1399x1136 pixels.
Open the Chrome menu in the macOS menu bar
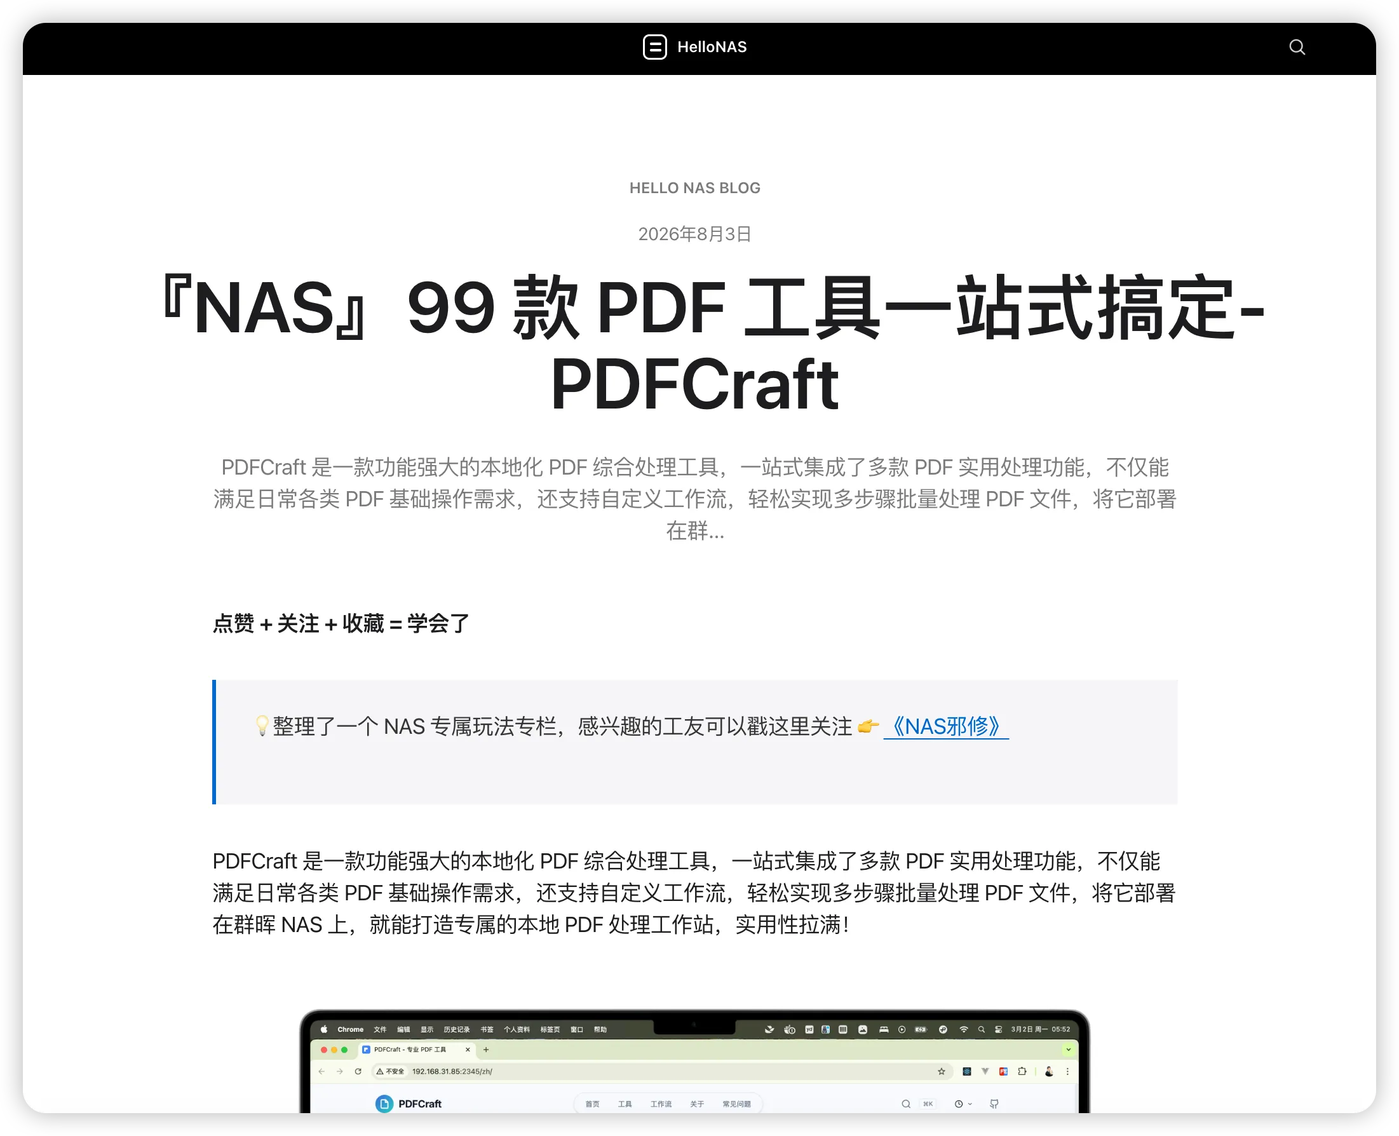350,1029
